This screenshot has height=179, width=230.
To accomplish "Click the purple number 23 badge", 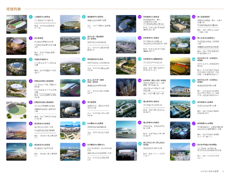I will [194, 38].
